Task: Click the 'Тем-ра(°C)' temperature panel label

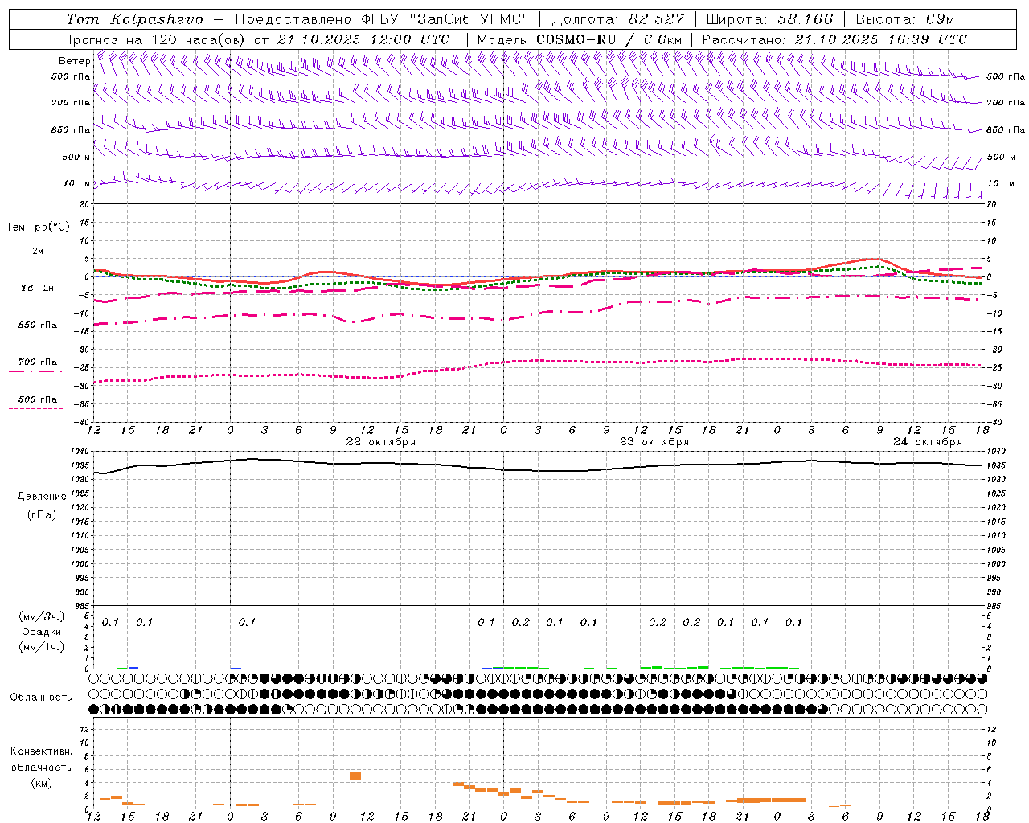Action: pos(38,227)
